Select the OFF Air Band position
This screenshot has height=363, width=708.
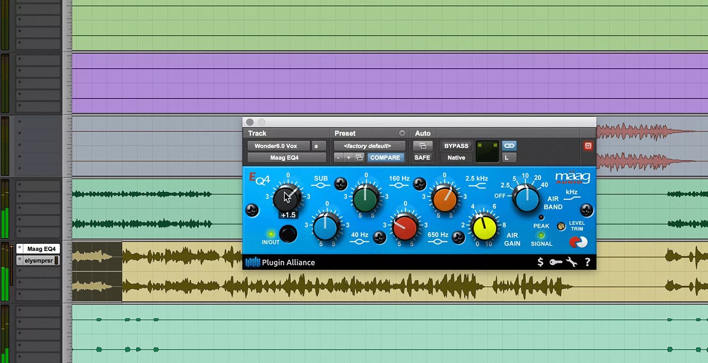click(500, 196)
